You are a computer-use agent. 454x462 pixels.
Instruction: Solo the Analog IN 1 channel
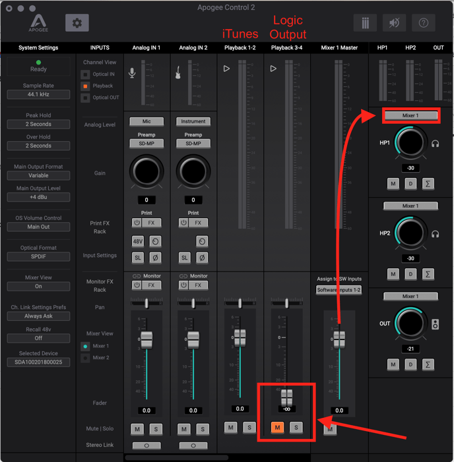pyautogui.click(x=156, y=429)
